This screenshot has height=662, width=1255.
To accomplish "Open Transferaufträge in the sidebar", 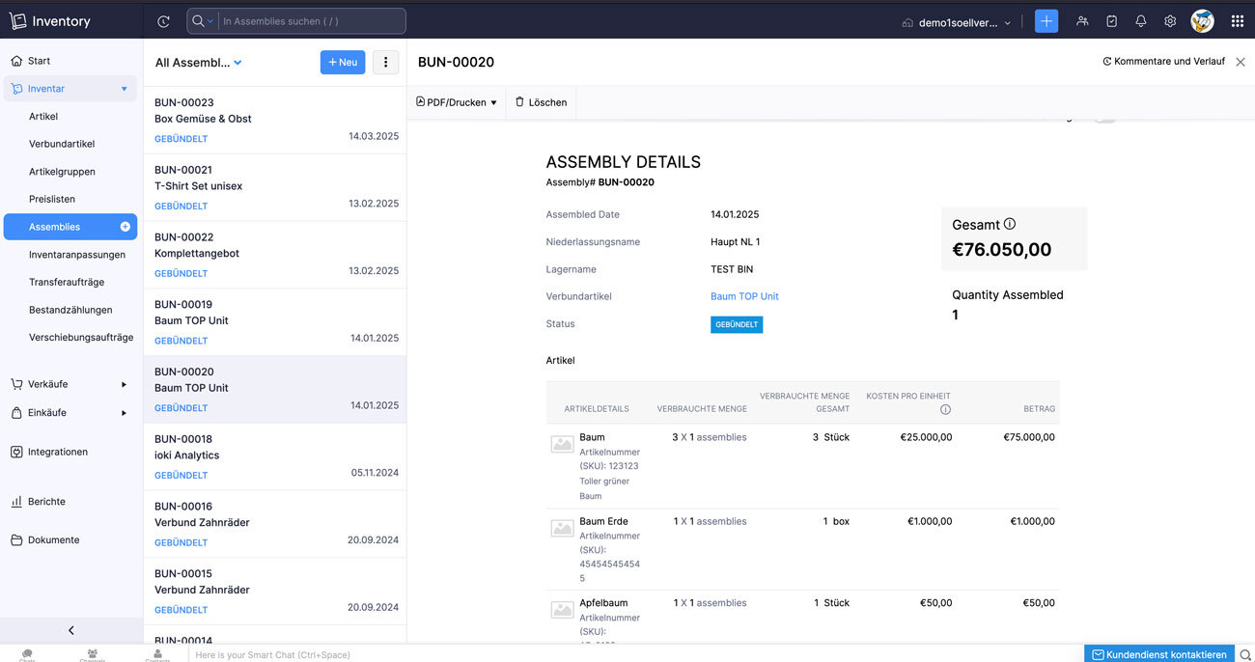I will click(x=67, y=282).
